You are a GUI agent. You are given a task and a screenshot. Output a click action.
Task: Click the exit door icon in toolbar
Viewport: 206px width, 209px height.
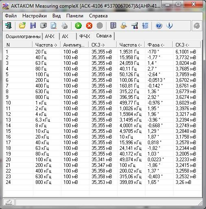point(9,26)
